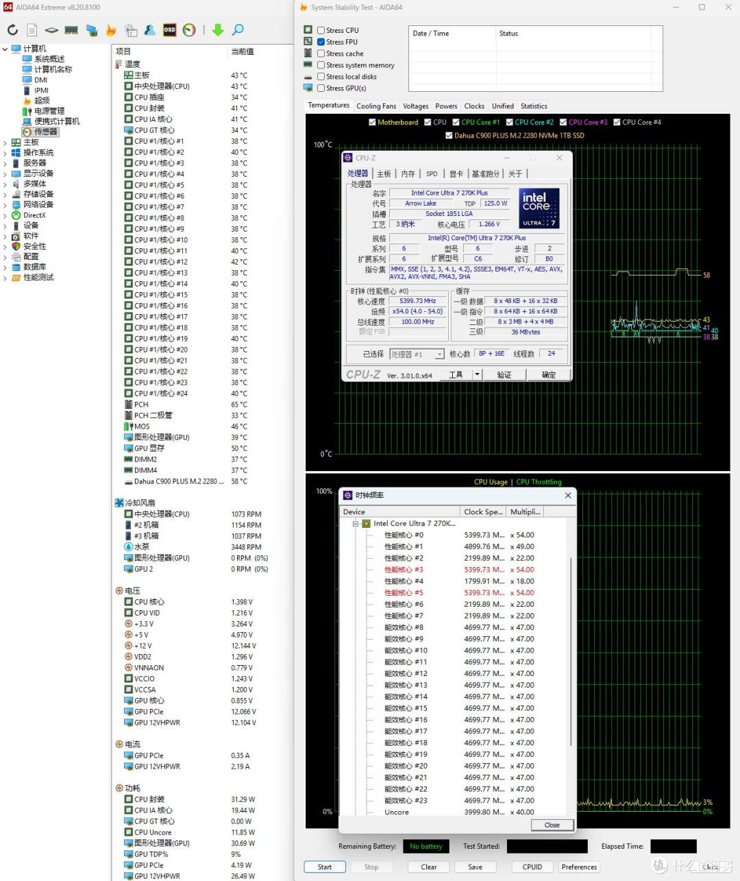Expand the 显示设备 tree node
The image size is (740, 881).
tap(5, 173)
